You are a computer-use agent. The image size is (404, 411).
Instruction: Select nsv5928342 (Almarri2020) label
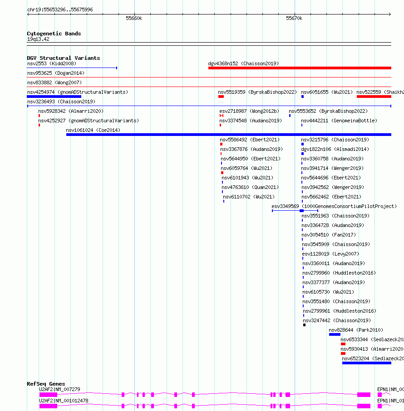tap(71, 111)
